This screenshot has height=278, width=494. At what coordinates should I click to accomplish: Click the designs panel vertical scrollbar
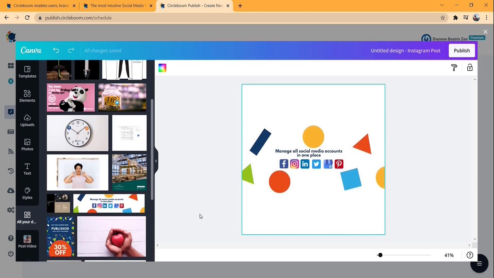(x=152, y=150)
